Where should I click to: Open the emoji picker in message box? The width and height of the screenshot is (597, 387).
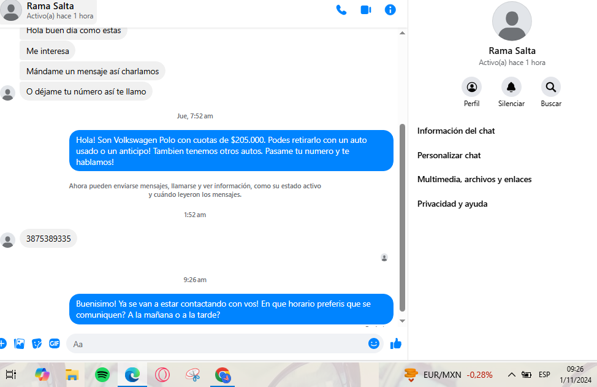pyautogui.click(x=373, y=343)
